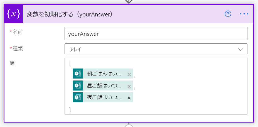This screenshot has width=258, height=127.
Task: Place cursor after the closing bracket in 値
Action: pos(72,110)
